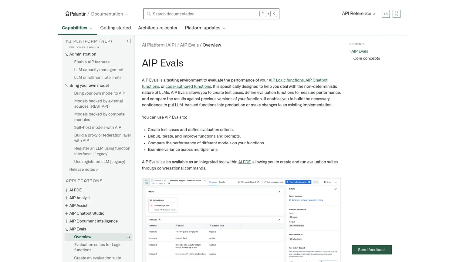466x262 pixels.
Task: Jump to AIP Evals in contents
Action: pyautogui.click(x=360, y=52)
